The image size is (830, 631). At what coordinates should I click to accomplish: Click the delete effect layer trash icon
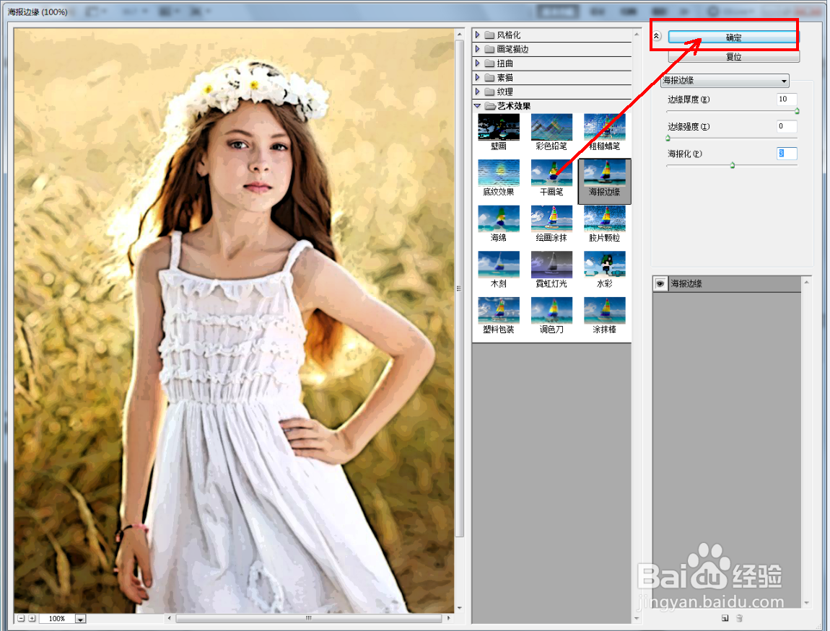click(x=740, y=618)
